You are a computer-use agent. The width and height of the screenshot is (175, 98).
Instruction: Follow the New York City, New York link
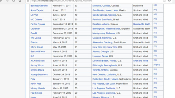coord(105,47)
